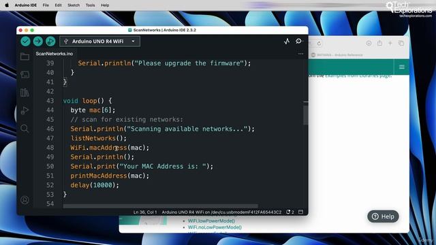Open the Sketchbook folder sidebar icon
Image resolution: width=436 pixels, height=245 pixels.
coord(25,56)
